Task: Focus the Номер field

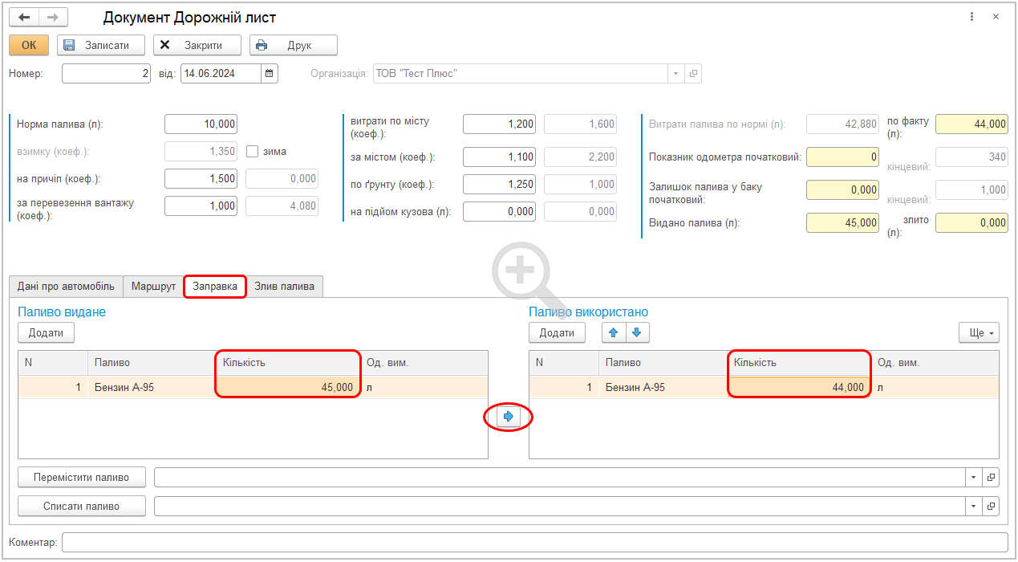Action: click(x=107, y=74)
